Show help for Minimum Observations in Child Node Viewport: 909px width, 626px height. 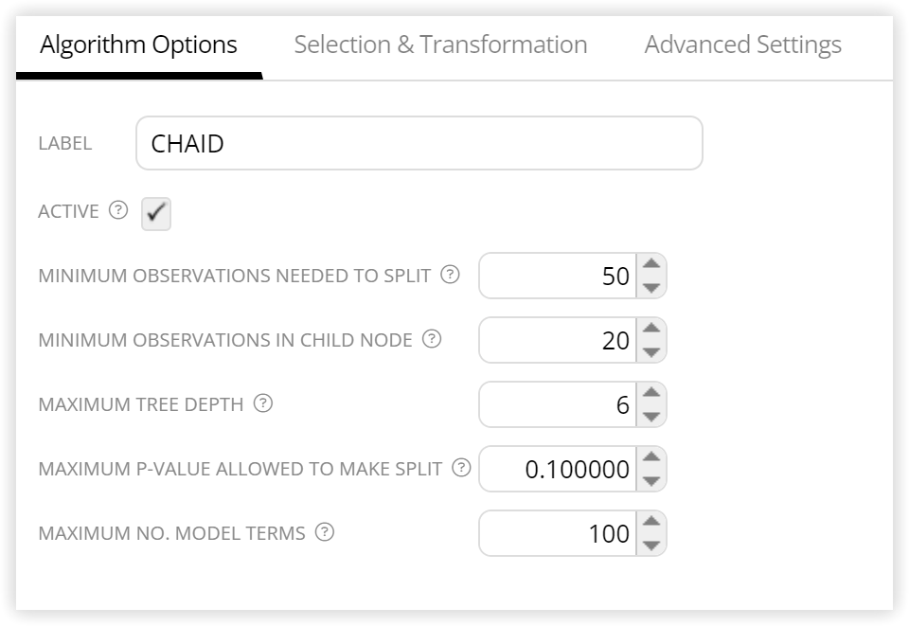(432, 338)
